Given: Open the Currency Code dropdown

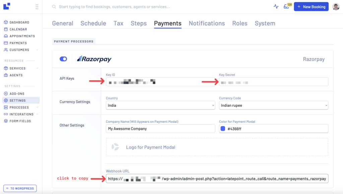Looking at the screenshot, I should pos(274,105).
